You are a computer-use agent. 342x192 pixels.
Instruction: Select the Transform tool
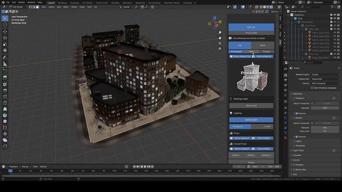coord(5,50)
